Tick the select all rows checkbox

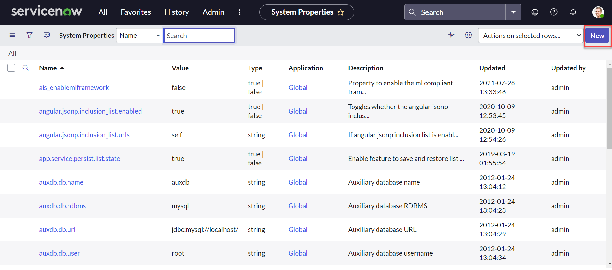(x=11, y=68)
